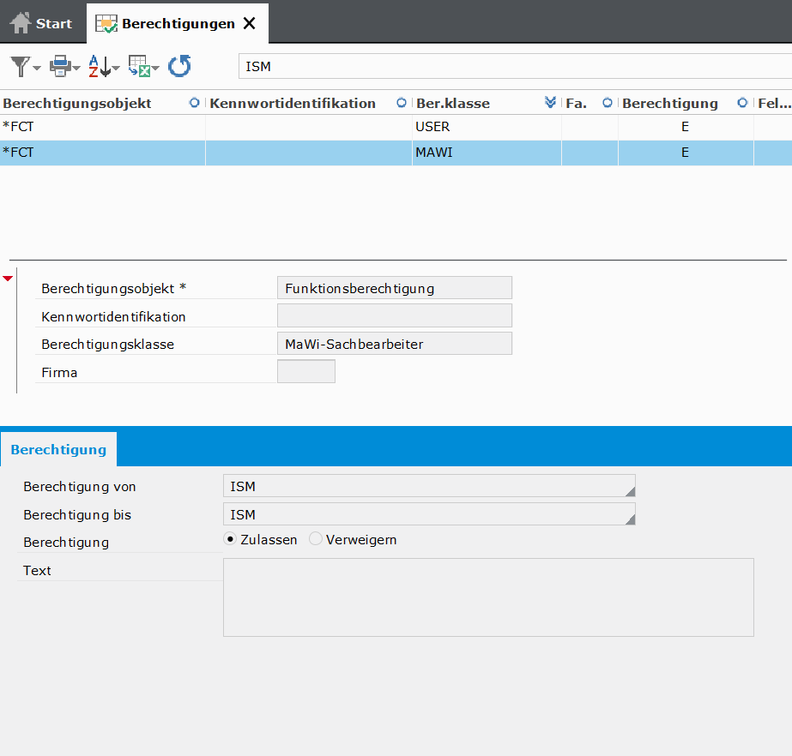Image resolution: width=792 pixels, height=756 pixels.
Task: Click the Ber.klasse column header
Action: (487, 103)
